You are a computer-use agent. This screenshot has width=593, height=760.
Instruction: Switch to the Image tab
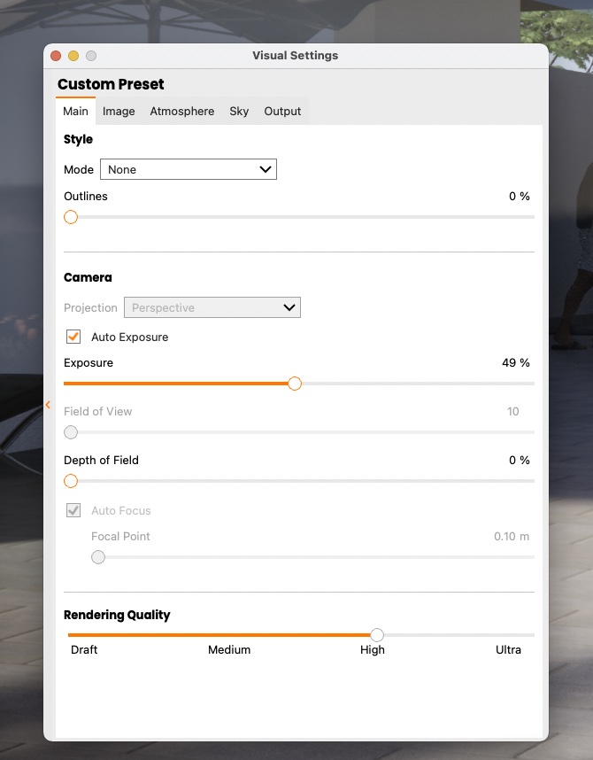coord(119,112)
